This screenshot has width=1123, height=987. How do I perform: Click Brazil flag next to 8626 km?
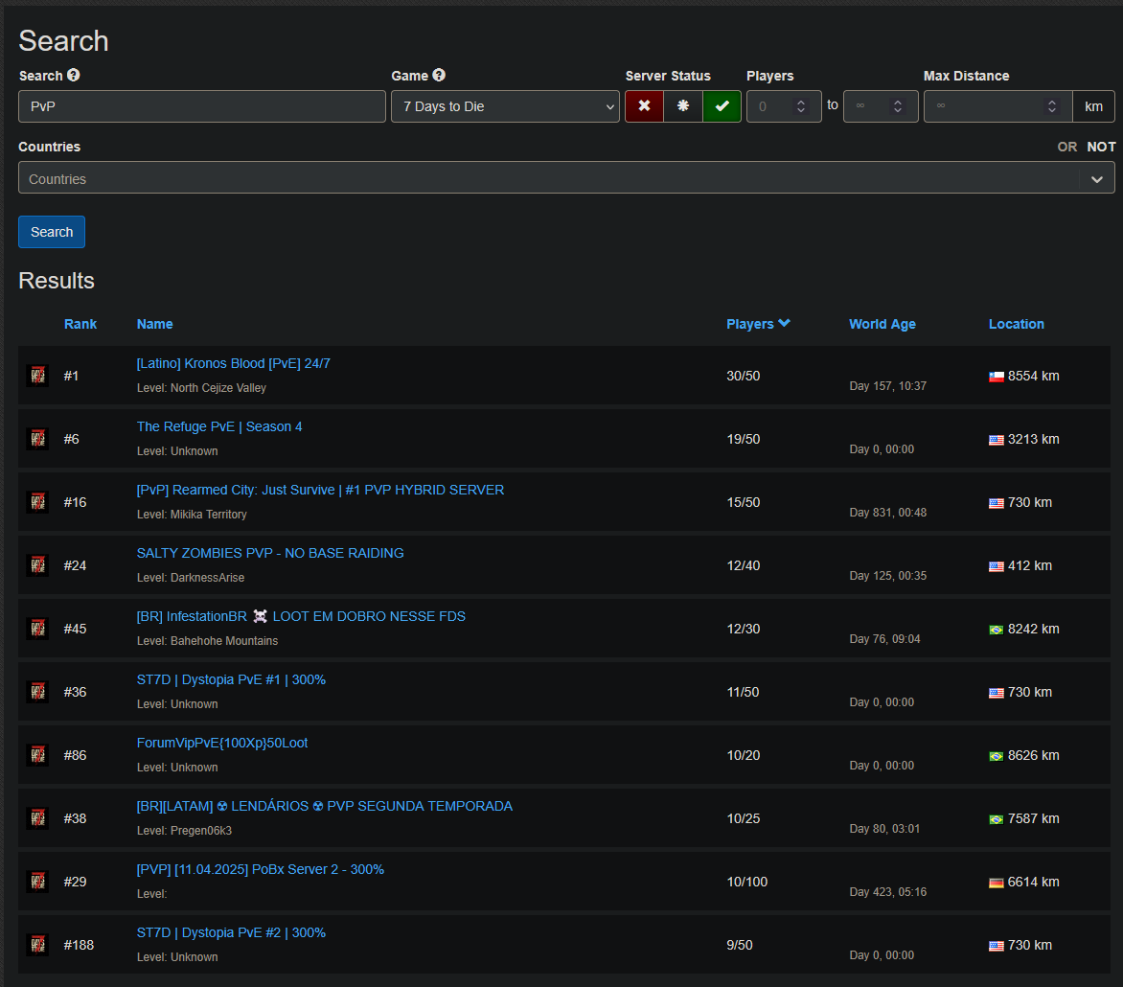click(x=997, y=756)
